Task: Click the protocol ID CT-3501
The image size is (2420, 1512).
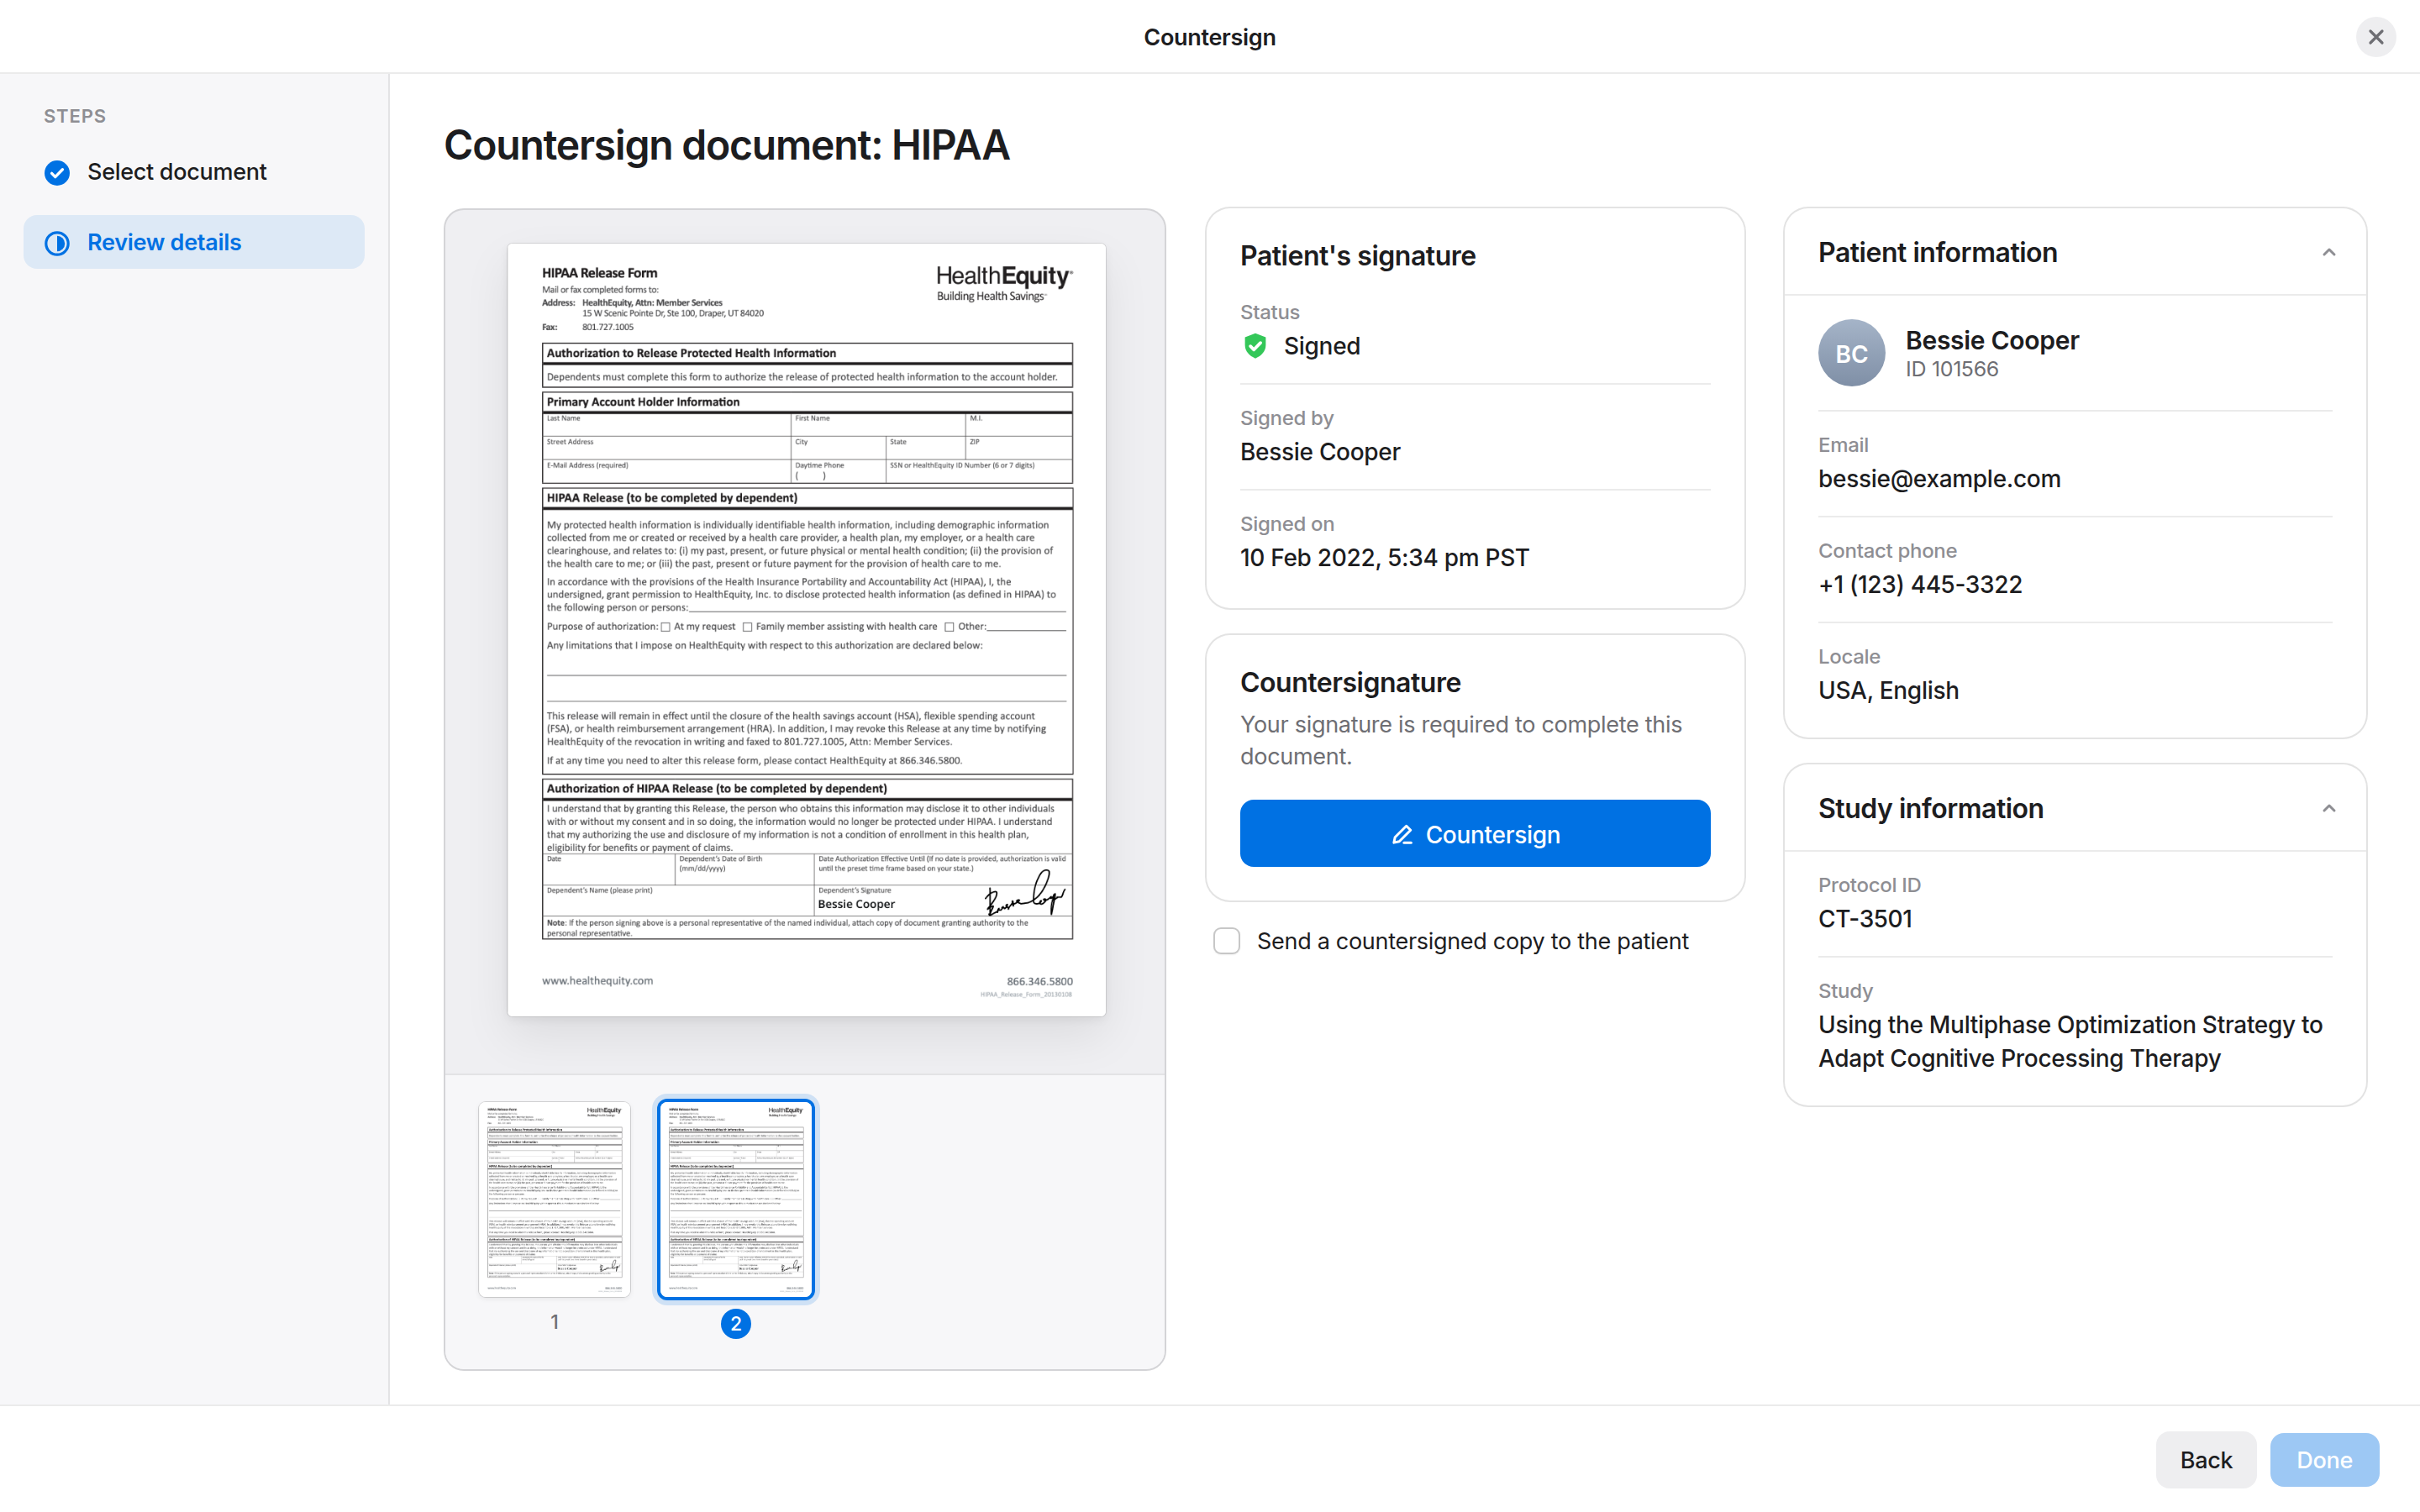Action: 1865,918
